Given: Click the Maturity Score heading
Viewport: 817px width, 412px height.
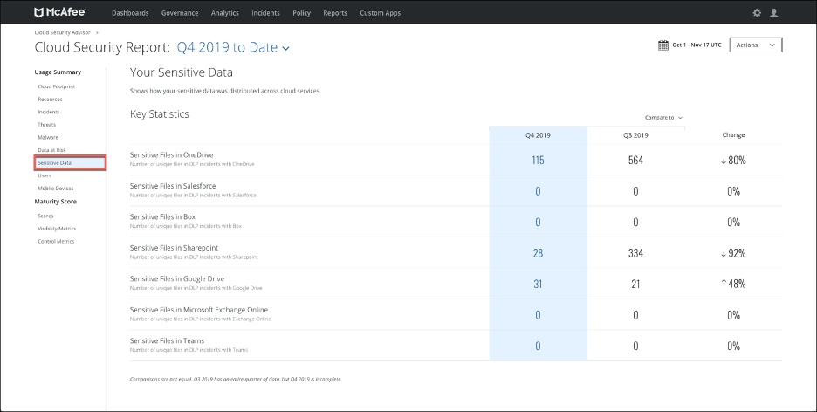Looking at the screenshot, I should coord(56,202).
